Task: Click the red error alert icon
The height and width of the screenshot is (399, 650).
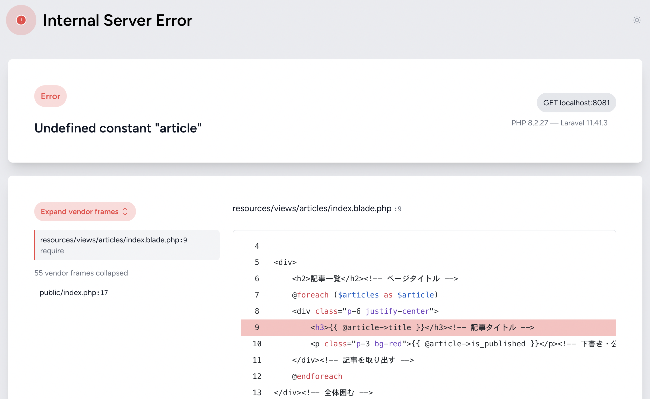Action: pos(21,20)
